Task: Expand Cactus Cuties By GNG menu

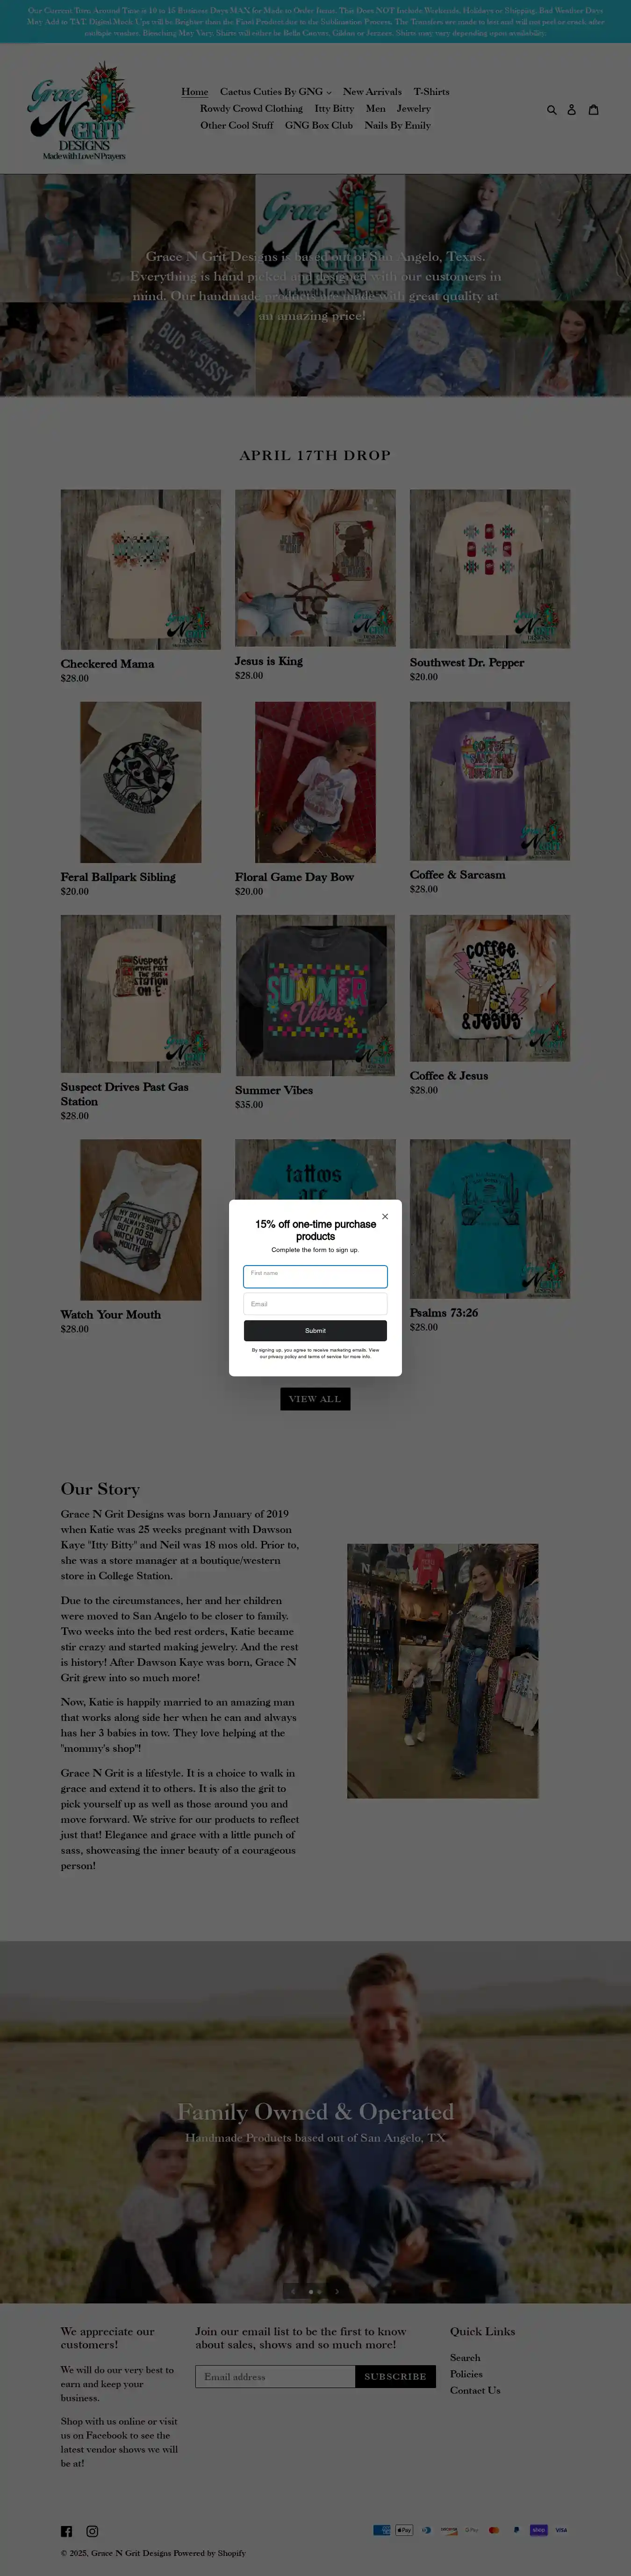Action: 275,92
